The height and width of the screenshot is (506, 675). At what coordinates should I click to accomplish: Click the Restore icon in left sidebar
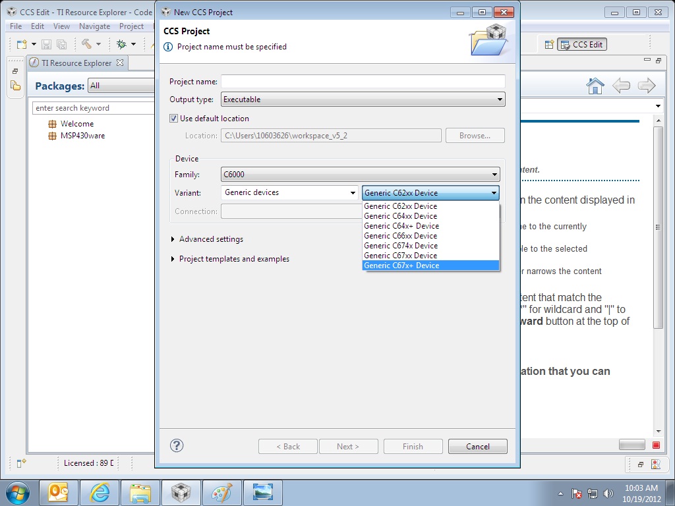15,71
